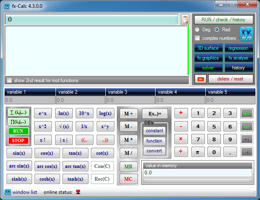
Task: Click the clipboard paste icon beside display
Action: point(185,20)
